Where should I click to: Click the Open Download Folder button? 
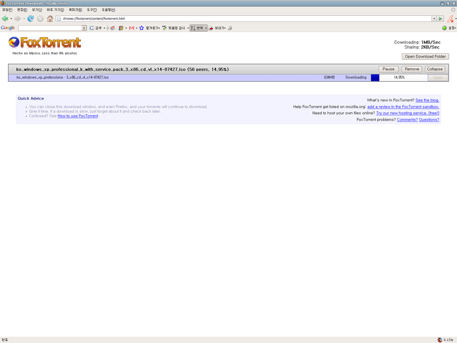[425, 57]
